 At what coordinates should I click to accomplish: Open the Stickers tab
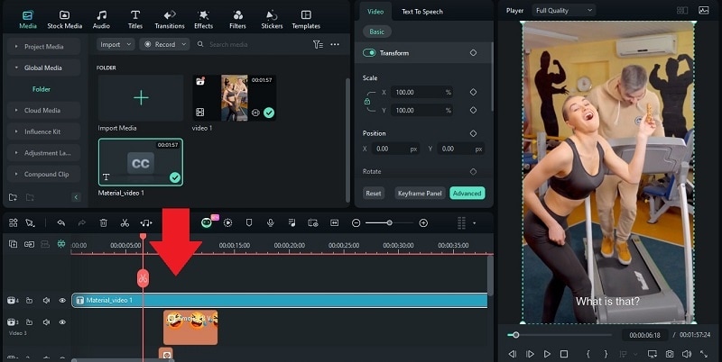click(x=272, y=20)
